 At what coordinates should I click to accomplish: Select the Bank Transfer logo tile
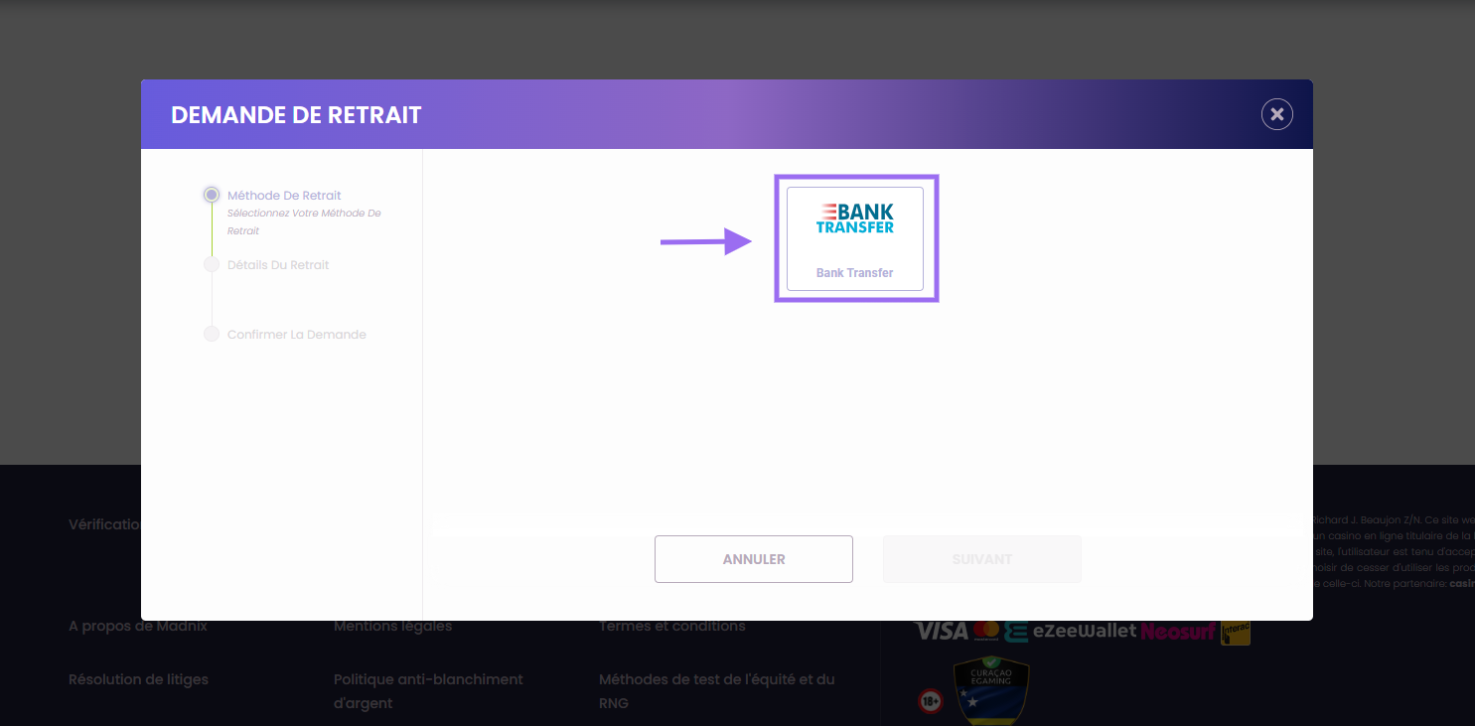pyautogui.click(x=855, y=238)
